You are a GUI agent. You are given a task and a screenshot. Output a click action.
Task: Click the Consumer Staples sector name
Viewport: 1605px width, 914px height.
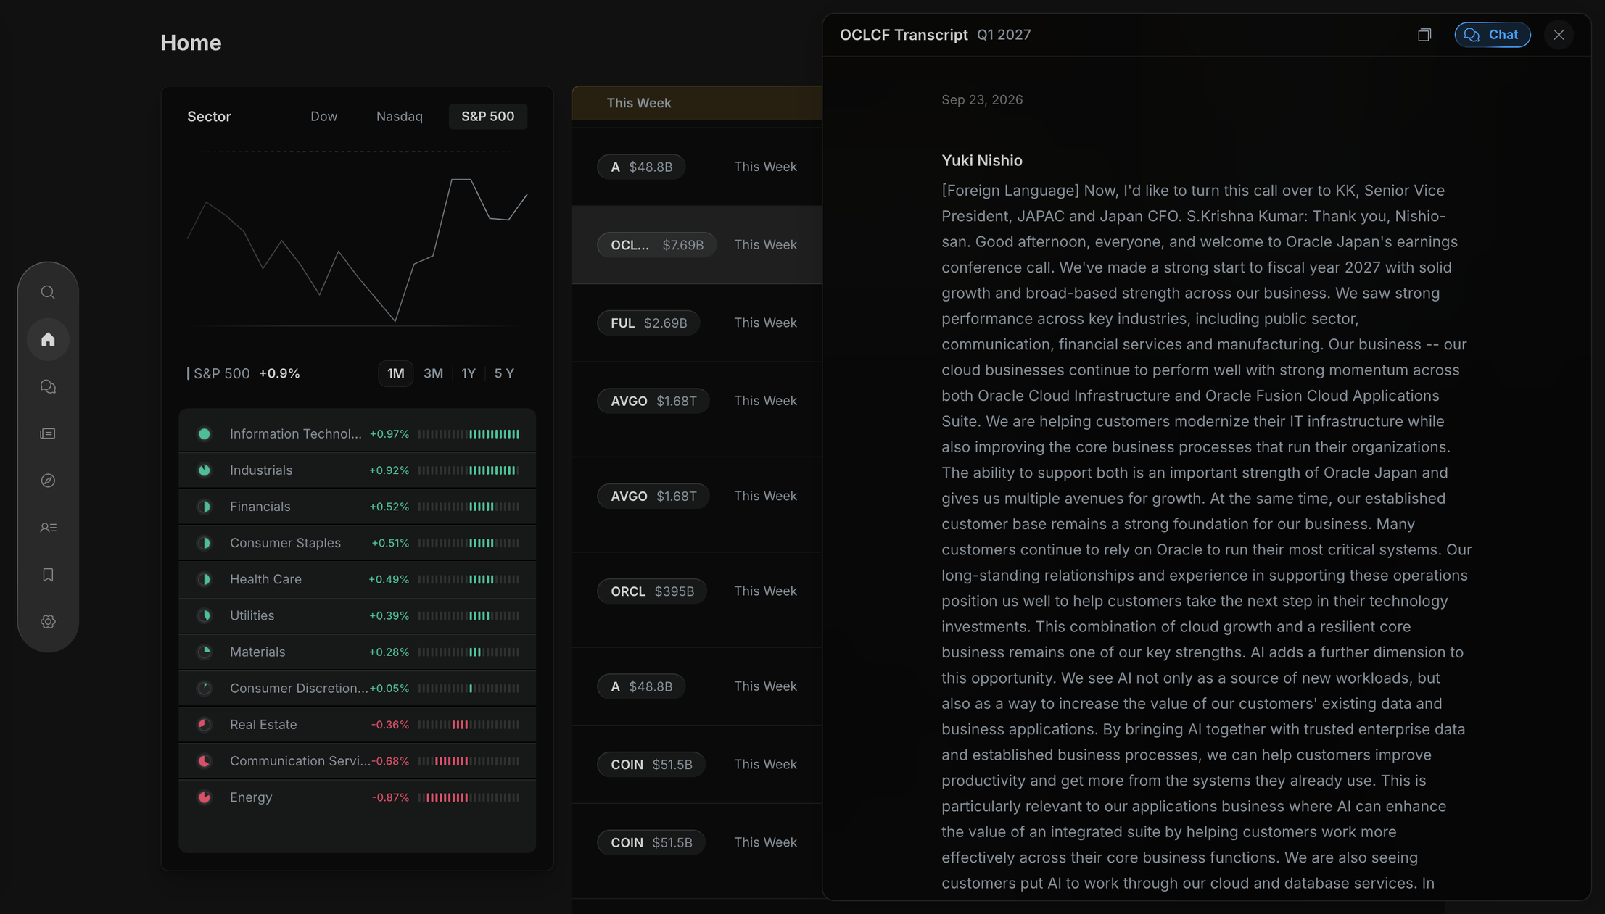click(285, 543)
